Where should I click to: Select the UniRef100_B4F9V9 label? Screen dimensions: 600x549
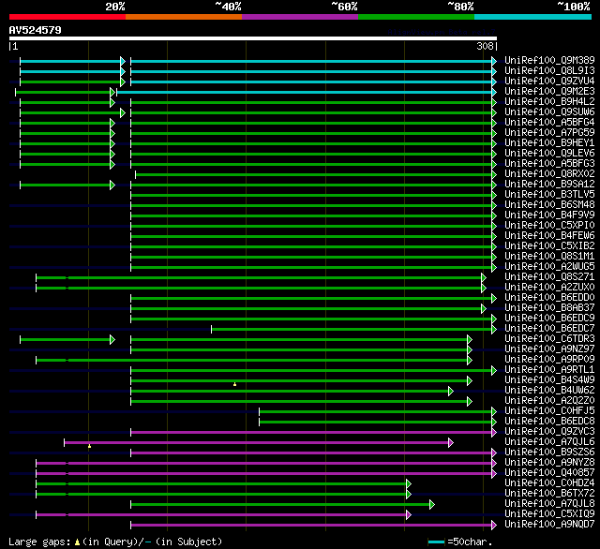[x=549, y=215]
